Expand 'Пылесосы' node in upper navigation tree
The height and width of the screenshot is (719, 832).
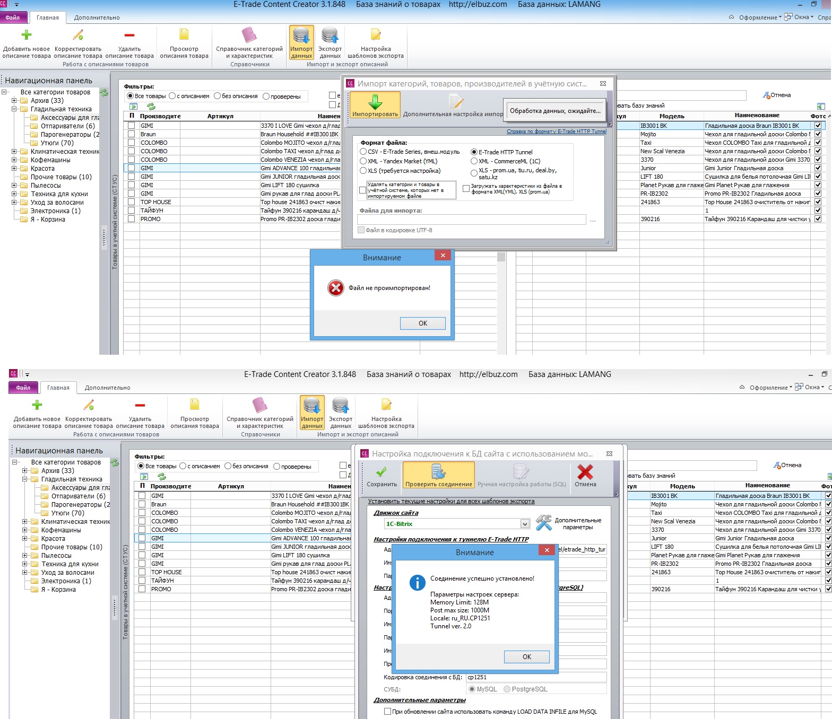click(x=14, y=186)
